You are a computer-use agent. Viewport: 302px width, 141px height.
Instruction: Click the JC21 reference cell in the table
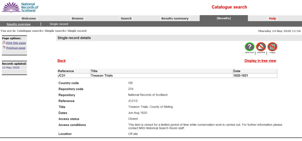click(x=62, y=76)
